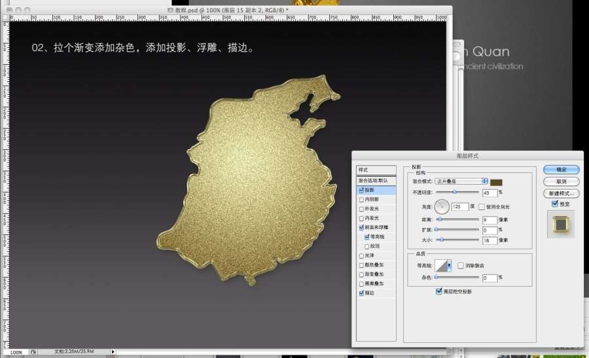The width and height of the screenshot is (589, 358).
Task: Enable the 内阴影 inner shadow checkbox
Action: (362, 199)
